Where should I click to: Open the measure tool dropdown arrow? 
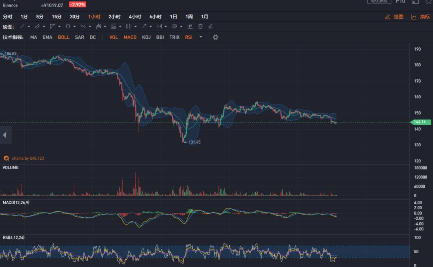click(x=166, y=27)
